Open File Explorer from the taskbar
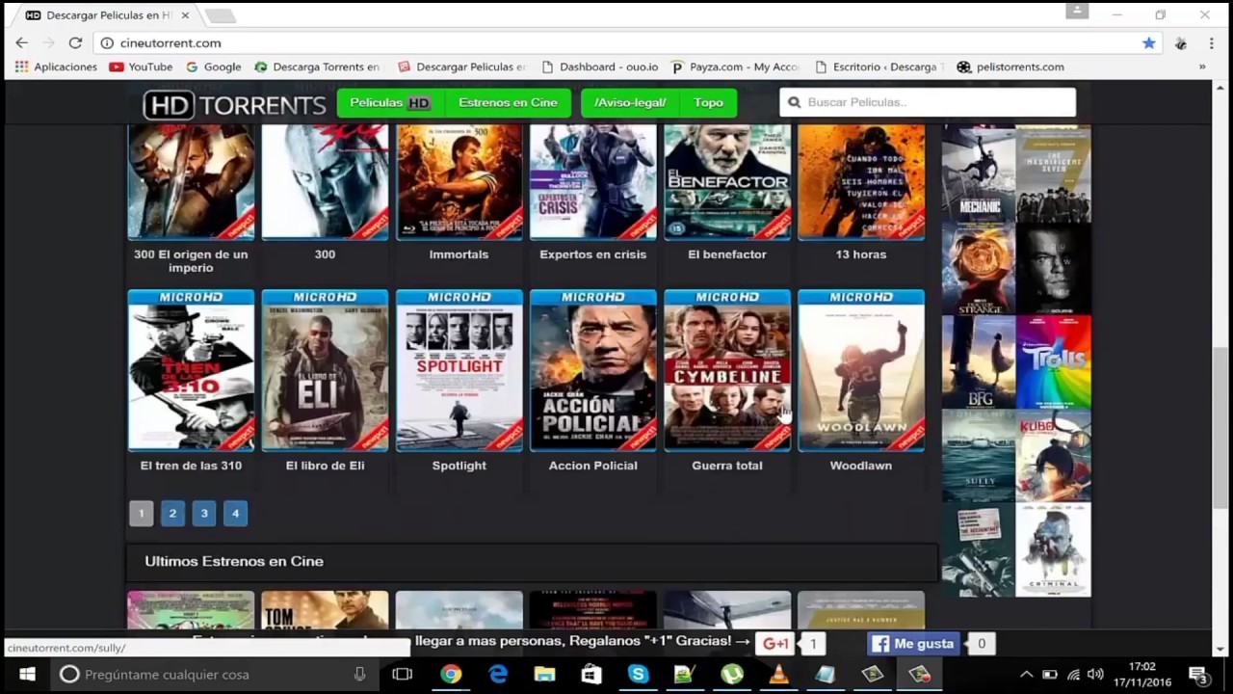The height and width of the screenshot is (694, 1233). (544, 675)
